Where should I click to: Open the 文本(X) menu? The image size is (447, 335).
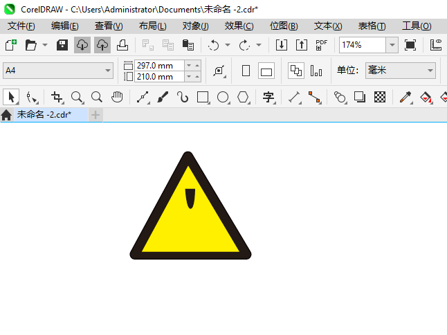[x=328, y=26]
